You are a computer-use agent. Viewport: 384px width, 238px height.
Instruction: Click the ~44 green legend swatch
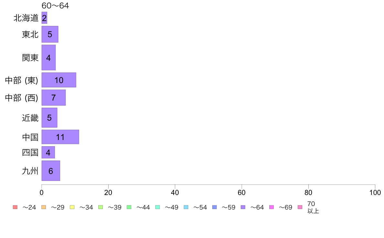(x=129, y=207)
